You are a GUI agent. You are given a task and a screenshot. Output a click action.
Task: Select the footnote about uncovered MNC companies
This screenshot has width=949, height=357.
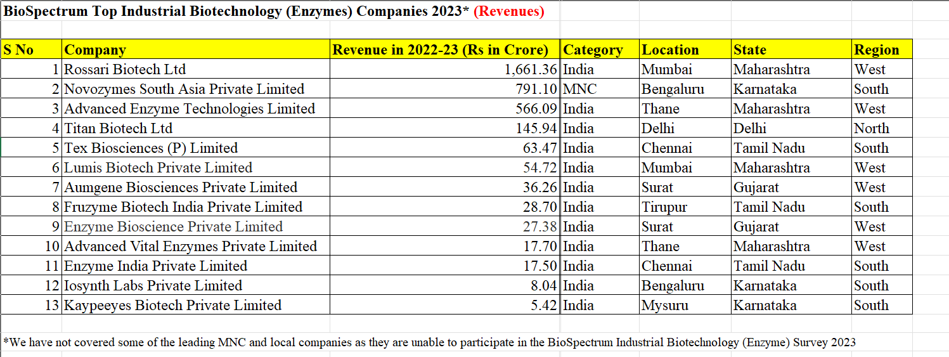coord(429,342)
